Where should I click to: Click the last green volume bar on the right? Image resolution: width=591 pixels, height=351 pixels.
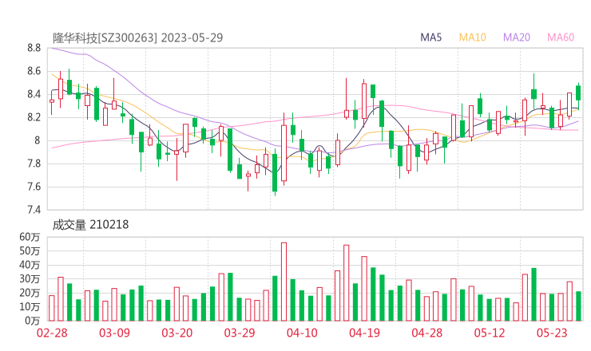click(578, 306)
